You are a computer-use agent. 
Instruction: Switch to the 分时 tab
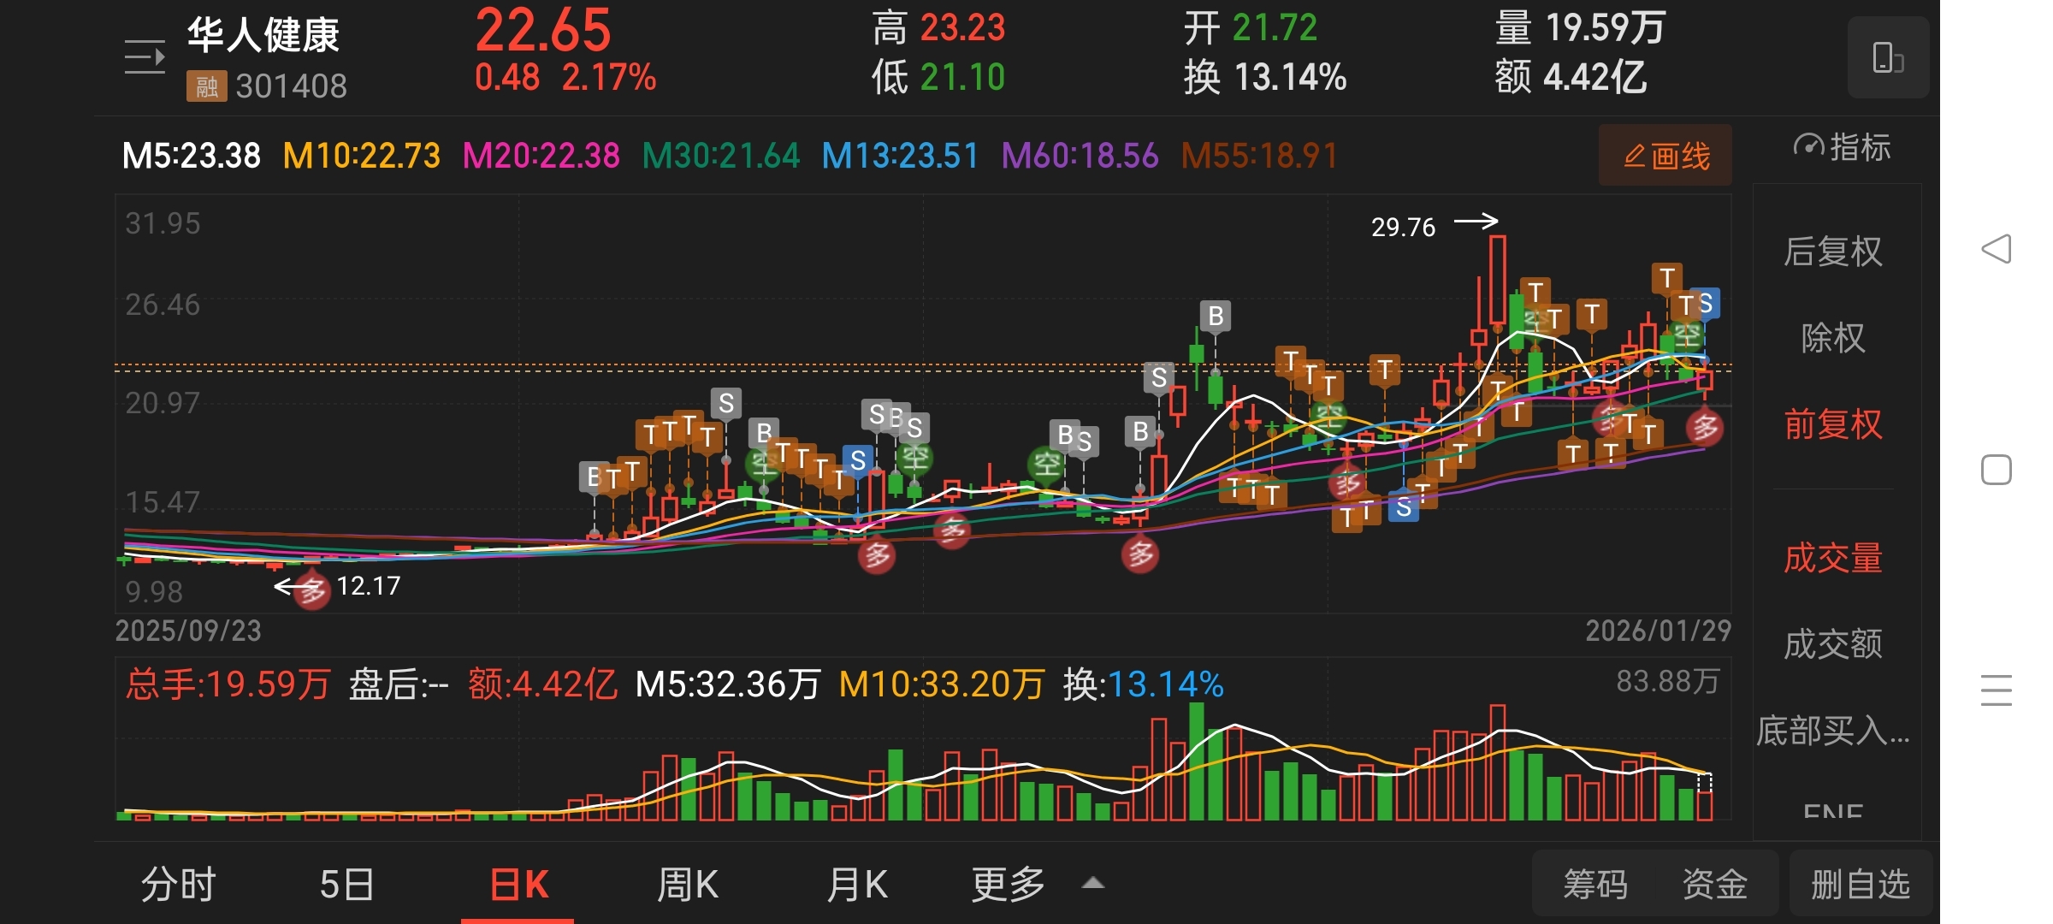tap(179, 884)
